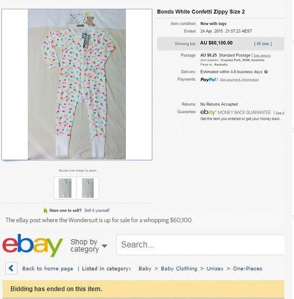Open the Shop by category dropdown
The width and height of the screenshot is (294, 299).
pos(89,245)
